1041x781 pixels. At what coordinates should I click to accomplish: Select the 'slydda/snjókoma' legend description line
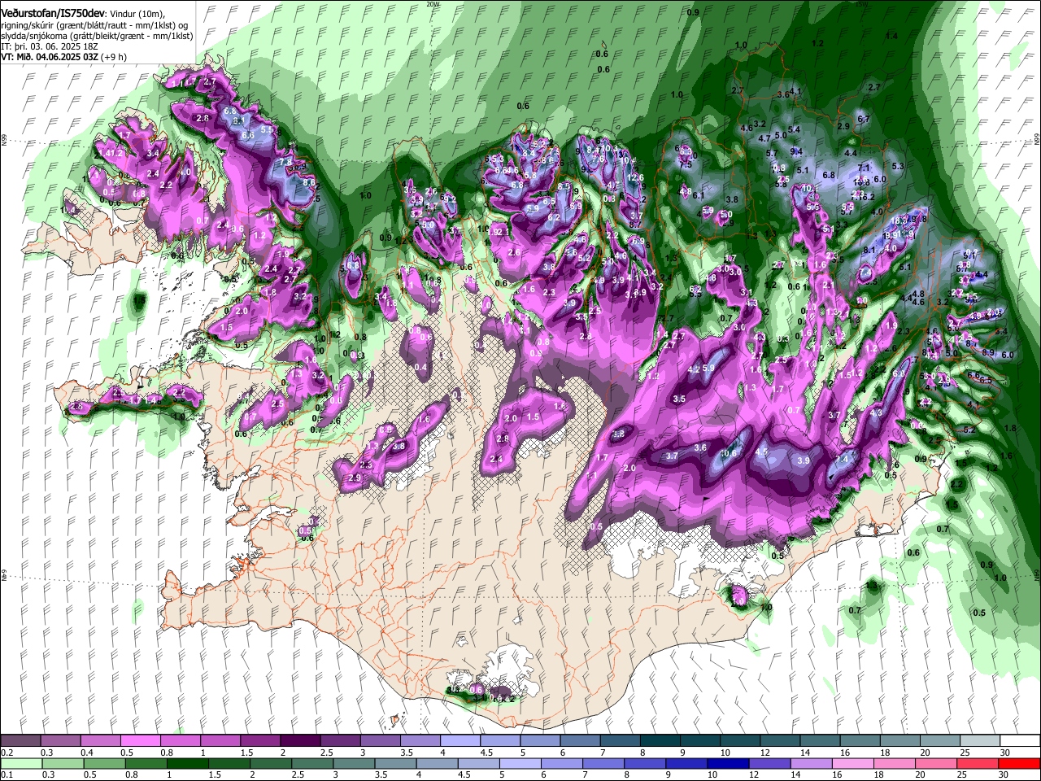click(97, 36)
